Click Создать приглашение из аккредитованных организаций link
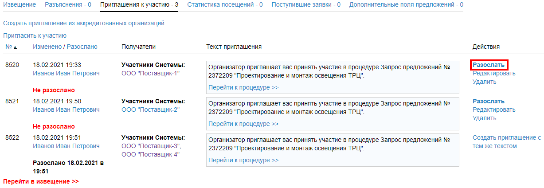This screenshot has height=188, width=544. point(84,23)
